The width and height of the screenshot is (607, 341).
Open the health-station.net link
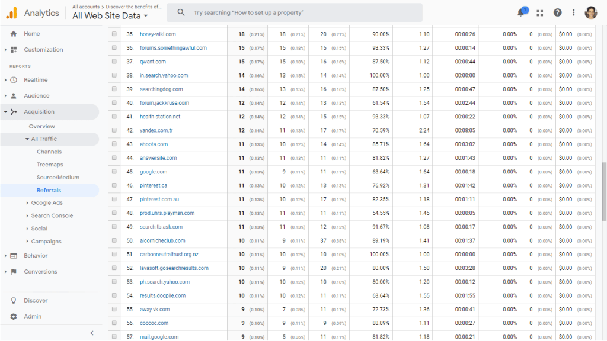tap(160, 117)
